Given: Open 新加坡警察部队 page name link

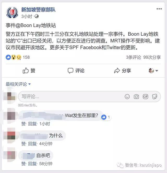Looking at the screenshot, I should pos(38,10).
